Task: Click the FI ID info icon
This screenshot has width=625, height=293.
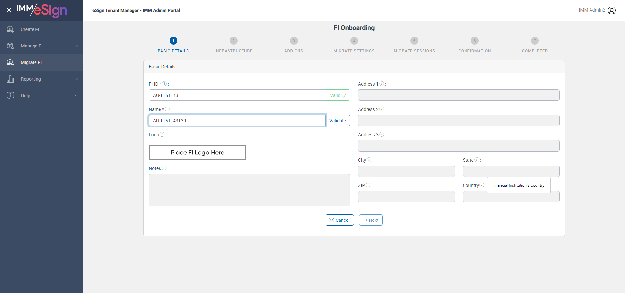Action: click(x=164, y=84)
